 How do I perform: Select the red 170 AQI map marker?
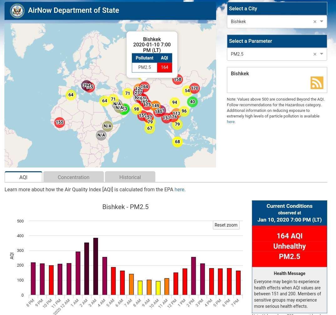(x=194, y=88)
